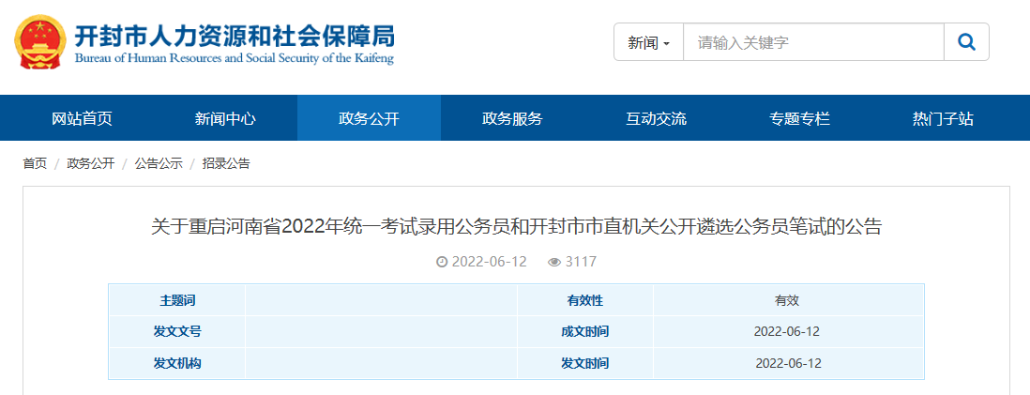Click 政务公开 in the breadcrumb trail
The height and width of the screenshot is (395, 1030).
point(90,163)
